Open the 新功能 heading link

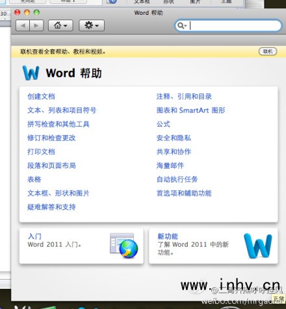(x=168, y=236)
